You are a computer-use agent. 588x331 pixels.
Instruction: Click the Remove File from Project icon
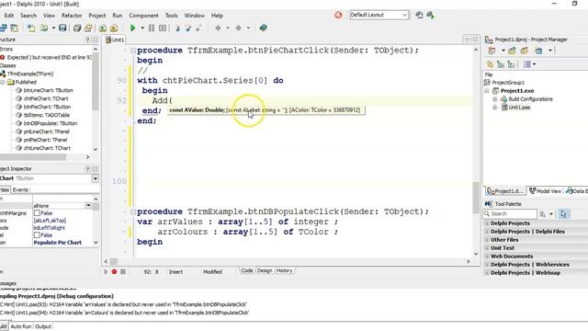click(114, 28)
